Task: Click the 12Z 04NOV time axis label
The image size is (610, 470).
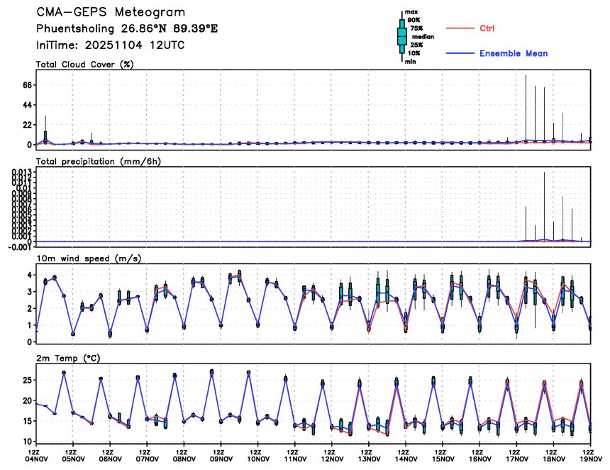Action: pyautogui.click(x=34, y=455)
